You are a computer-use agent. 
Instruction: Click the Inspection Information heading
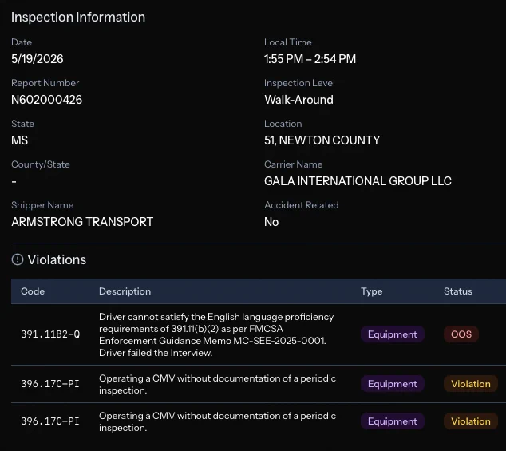click(78, 17)
